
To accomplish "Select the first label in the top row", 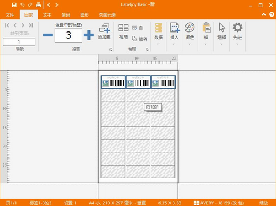I will pos(113,82).
